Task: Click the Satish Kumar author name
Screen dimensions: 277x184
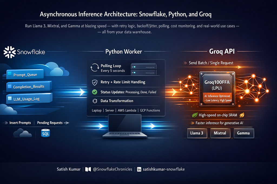Action: [x=68, y=169]
